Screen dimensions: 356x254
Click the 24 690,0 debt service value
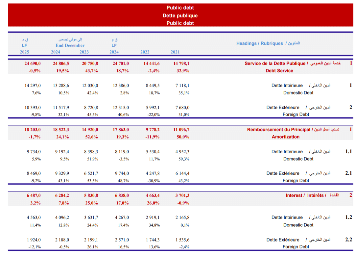coord(33,63)
